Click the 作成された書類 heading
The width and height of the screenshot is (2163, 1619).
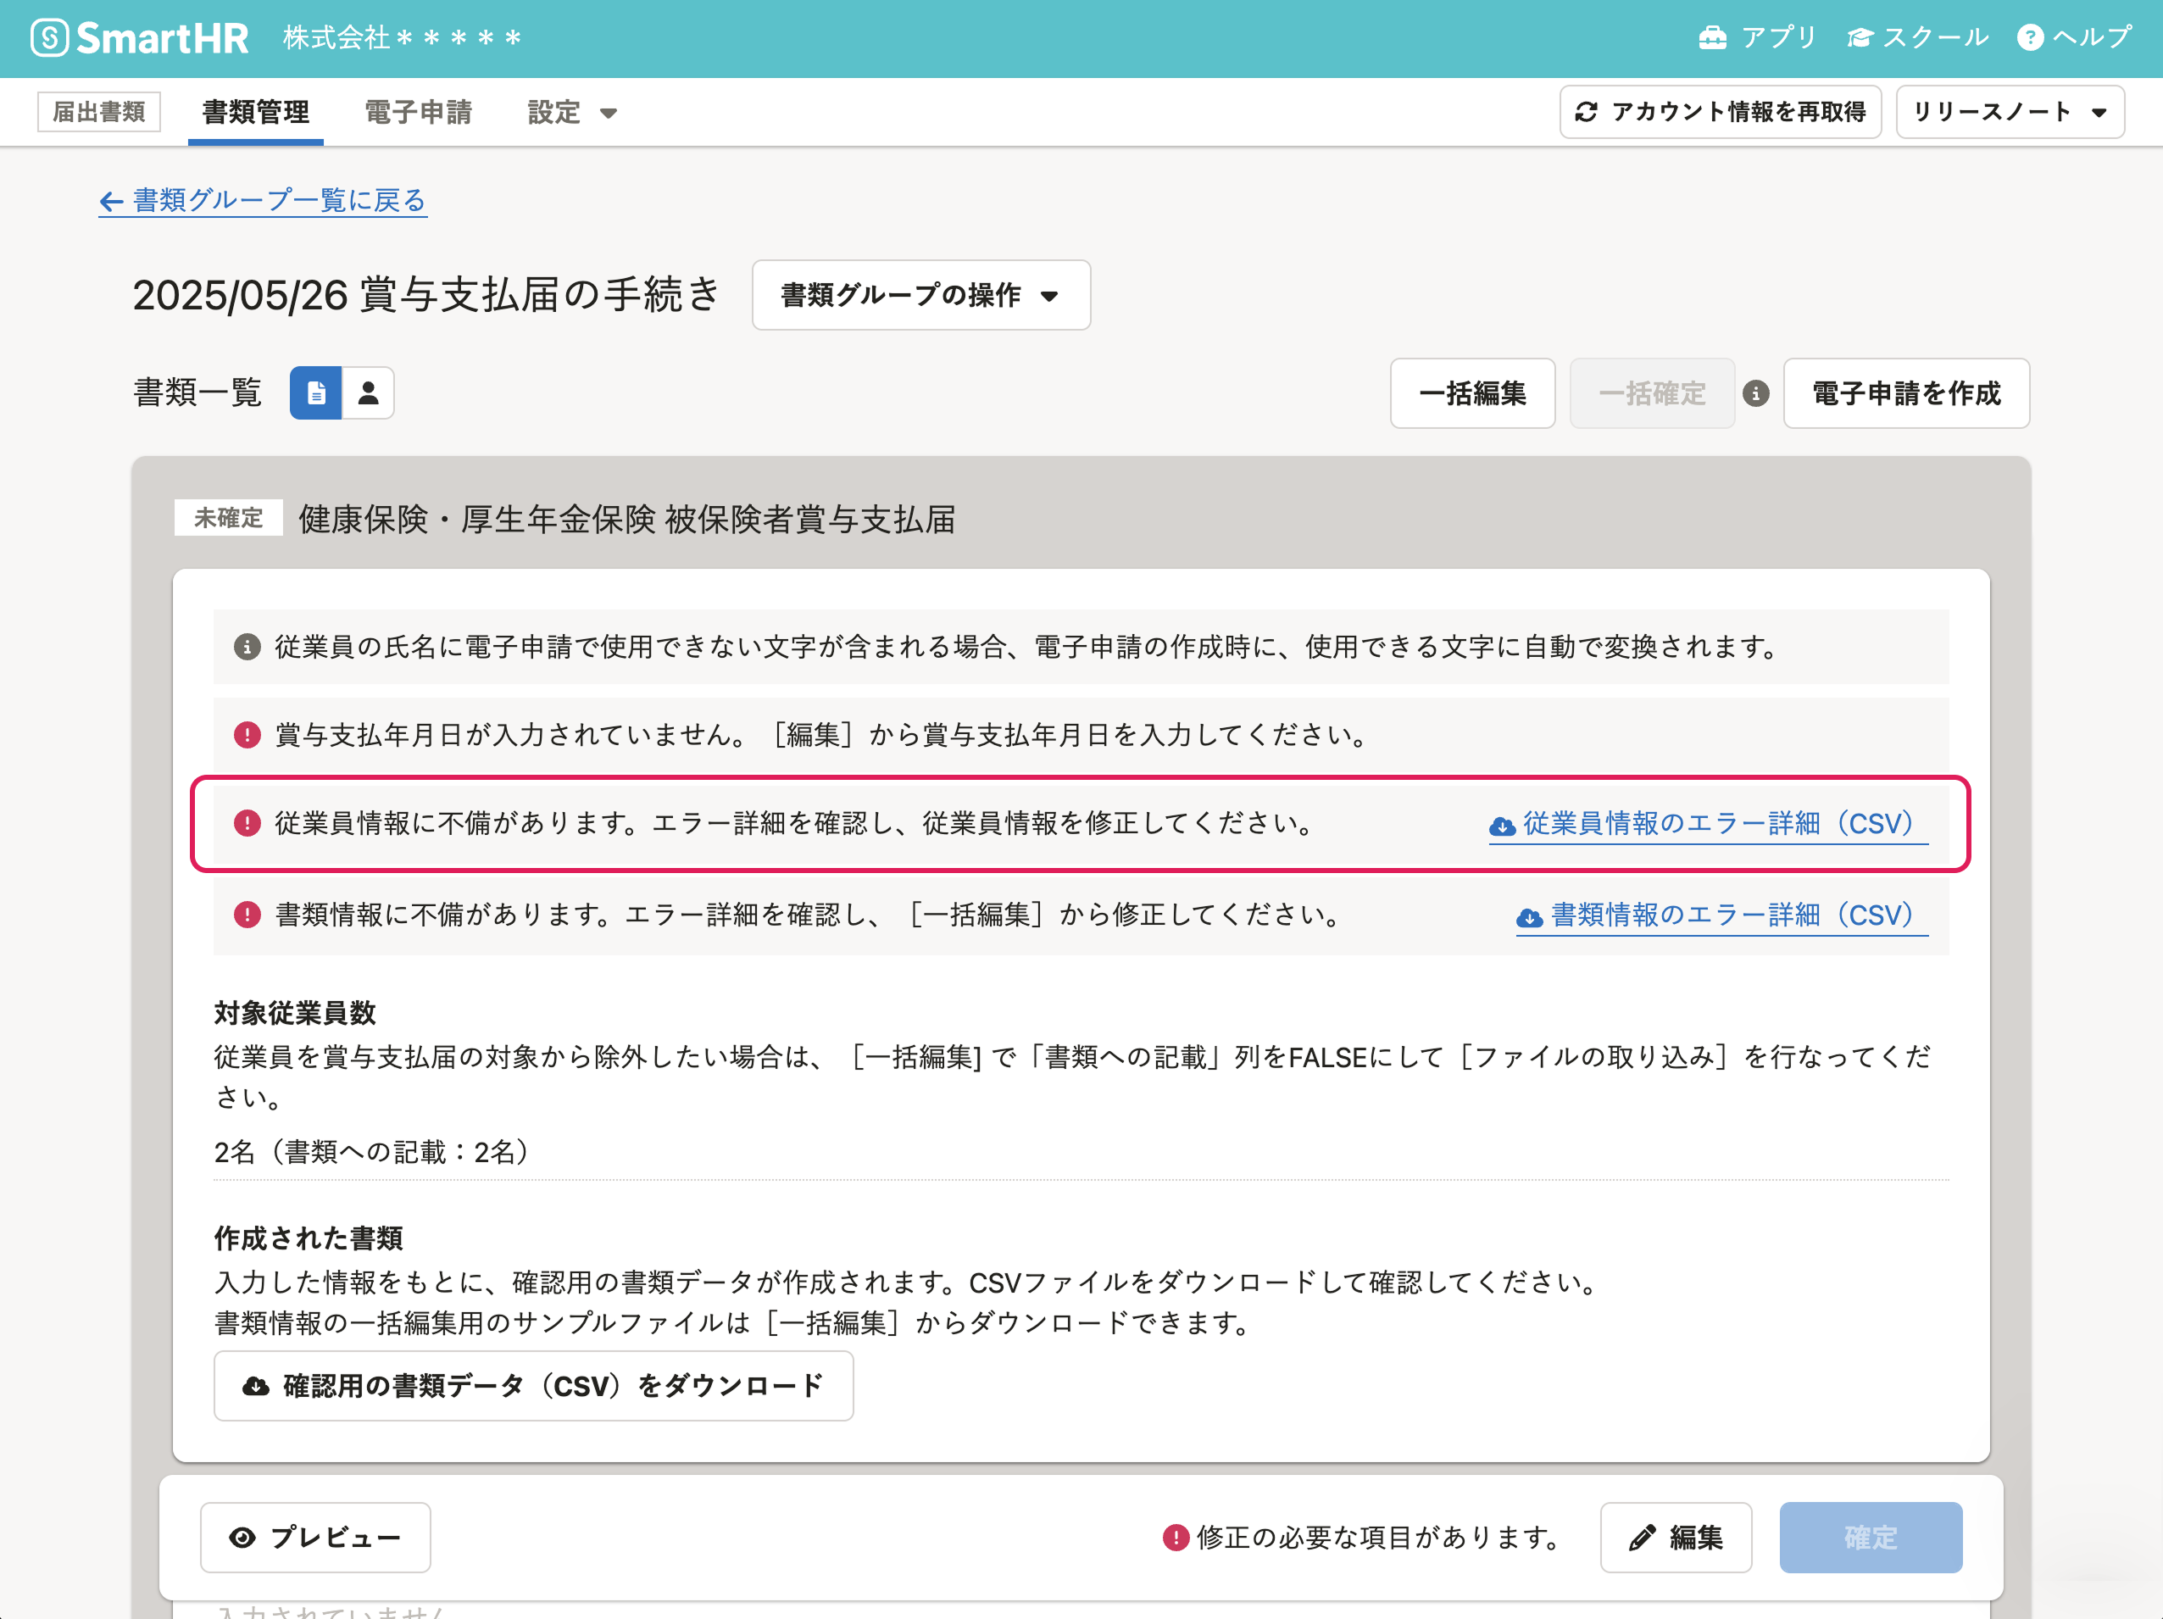point(308,1238)
